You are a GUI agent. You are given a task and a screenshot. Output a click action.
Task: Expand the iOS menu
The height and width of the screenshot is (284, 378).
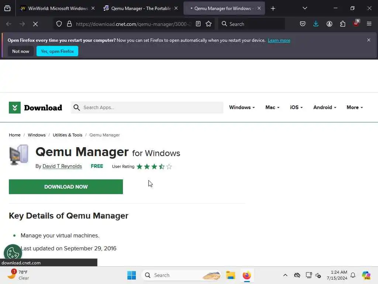pos(296,108)
